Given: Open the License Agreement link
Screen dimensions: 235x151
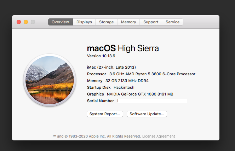Looking at the screenshot, I should (159, 136).
